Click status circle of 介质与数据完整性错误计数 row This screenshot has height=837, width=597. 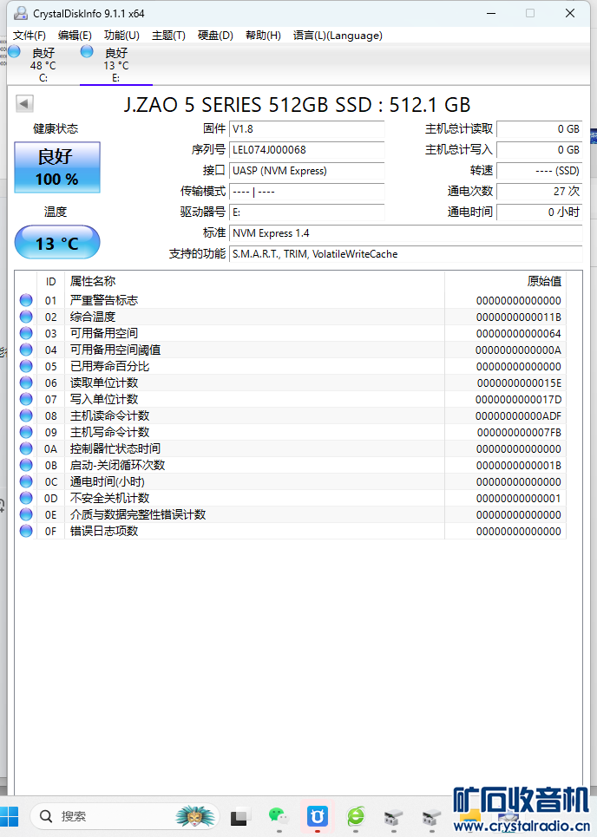coord(26,514)
